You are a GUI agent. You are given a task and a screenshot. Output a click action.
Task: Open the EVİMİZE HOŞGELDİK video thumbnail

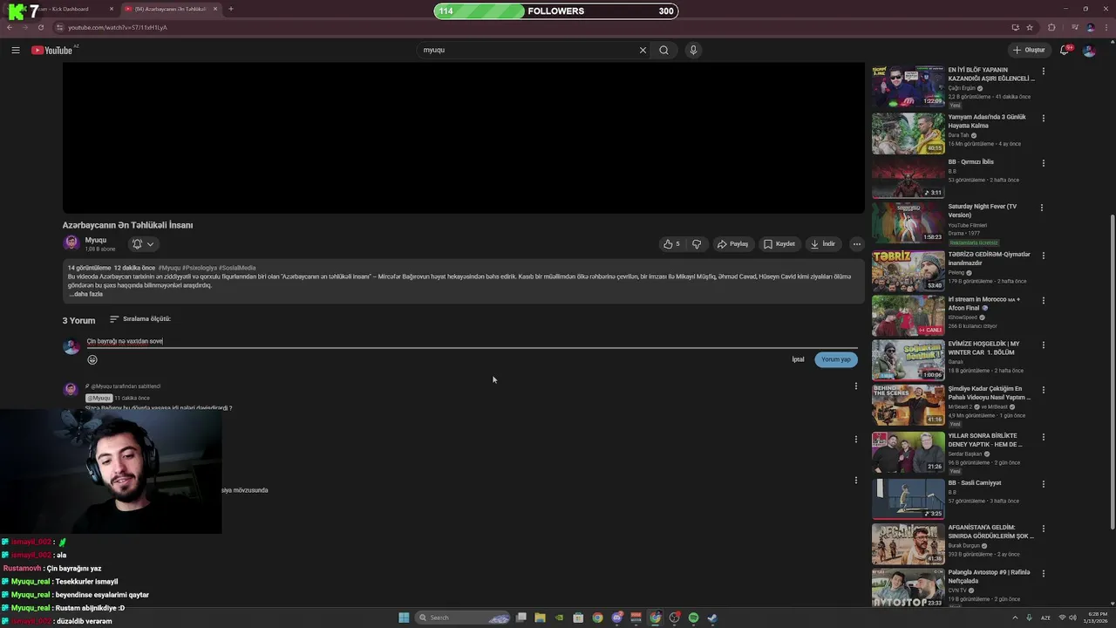coord(908,360)
